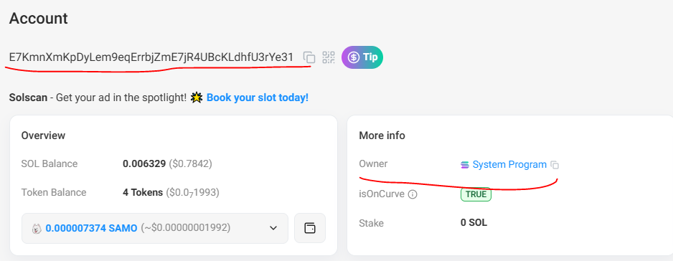Open the token list showing 0.000007374 SAMO
Screen dimensions: 673x261
155,228
